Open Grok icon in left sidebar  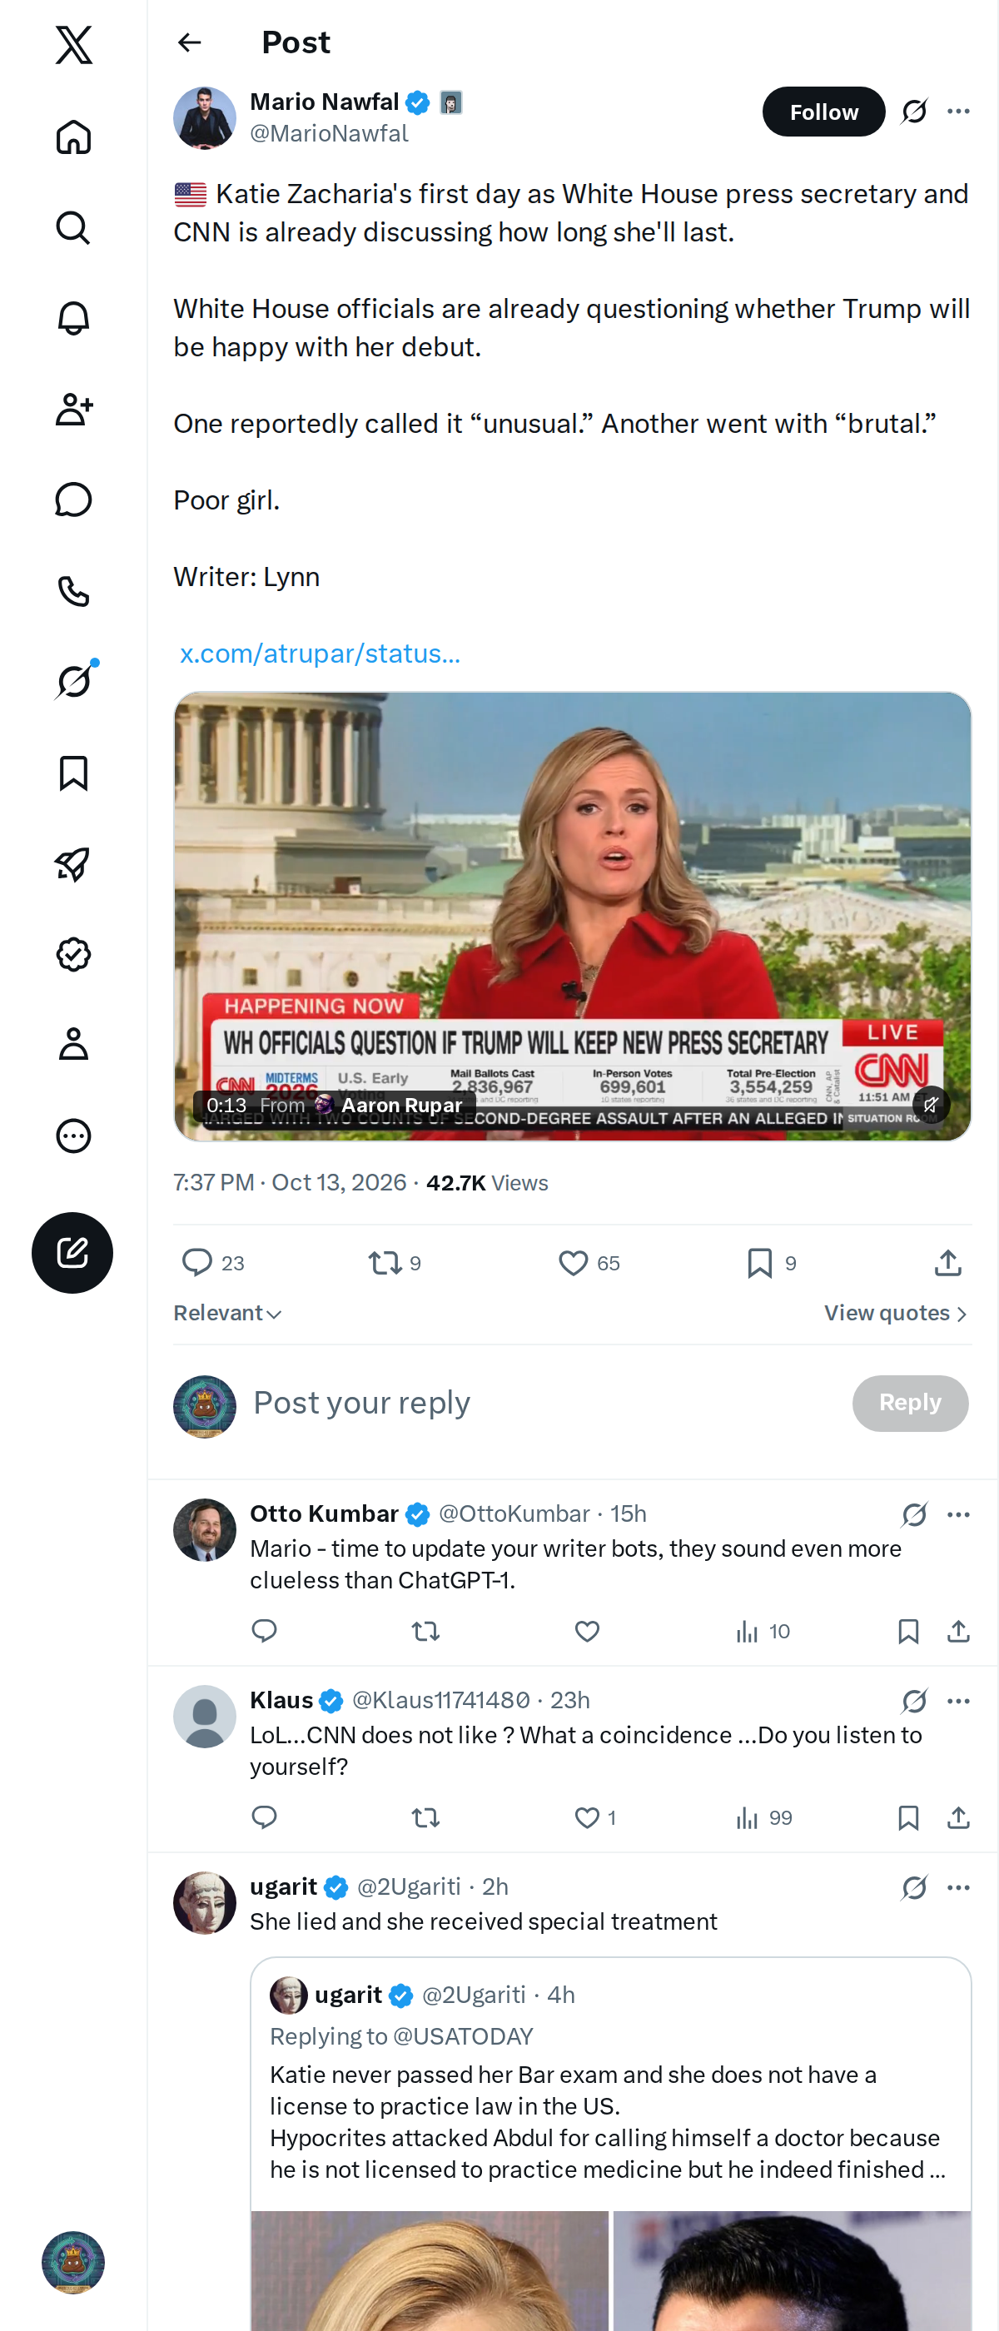click(73, 680)
